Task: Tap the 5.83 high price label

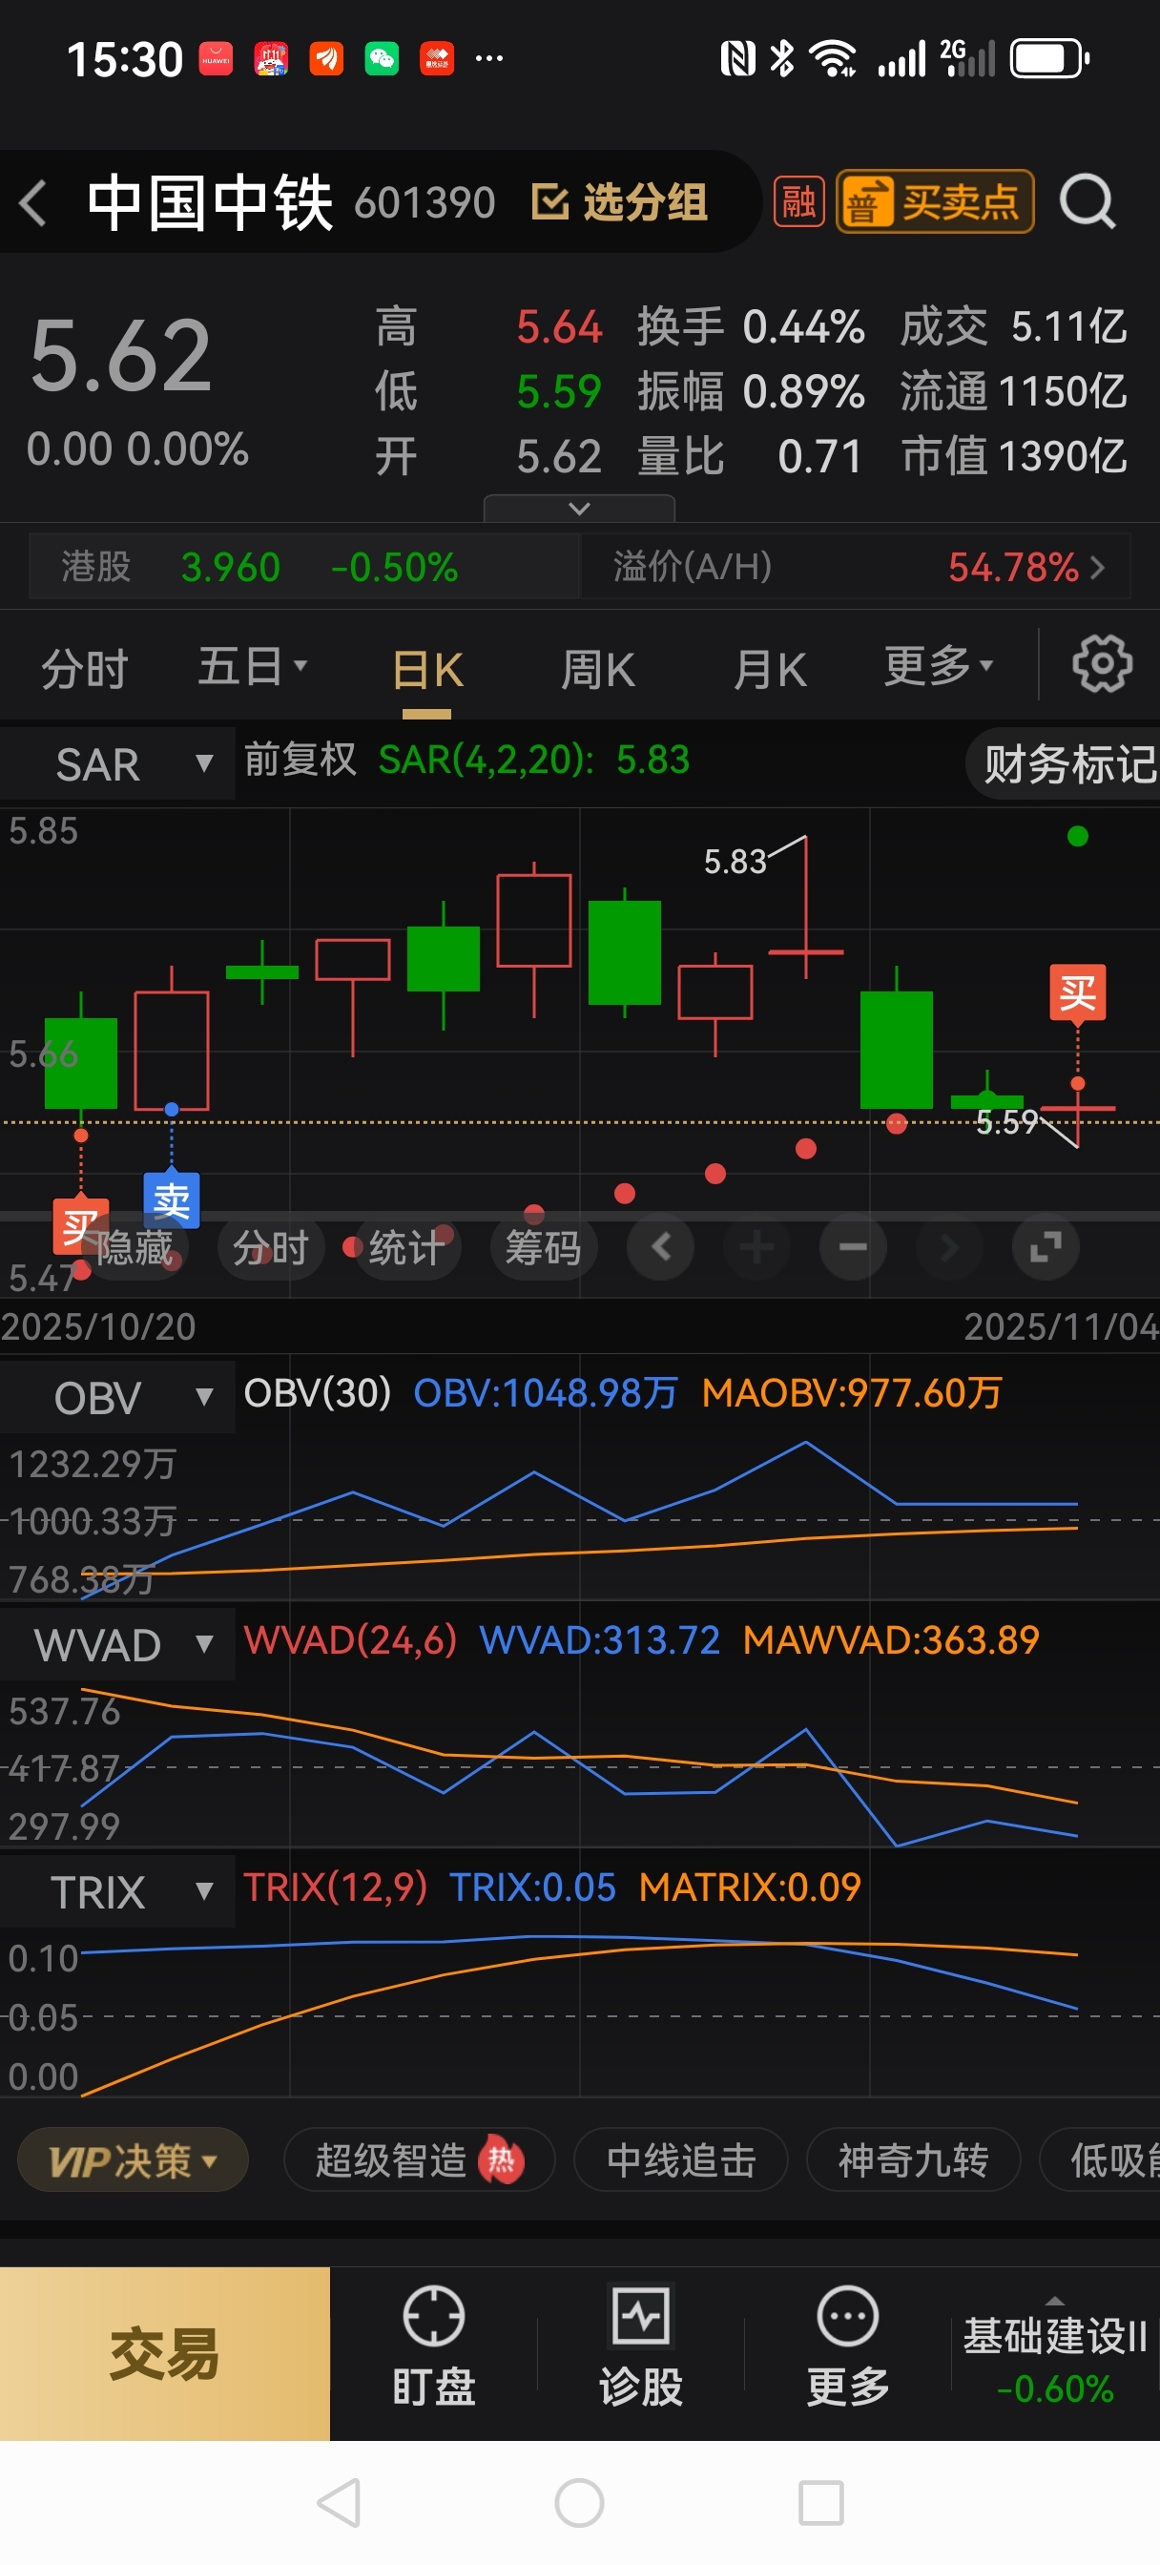Action: point(735,862)
